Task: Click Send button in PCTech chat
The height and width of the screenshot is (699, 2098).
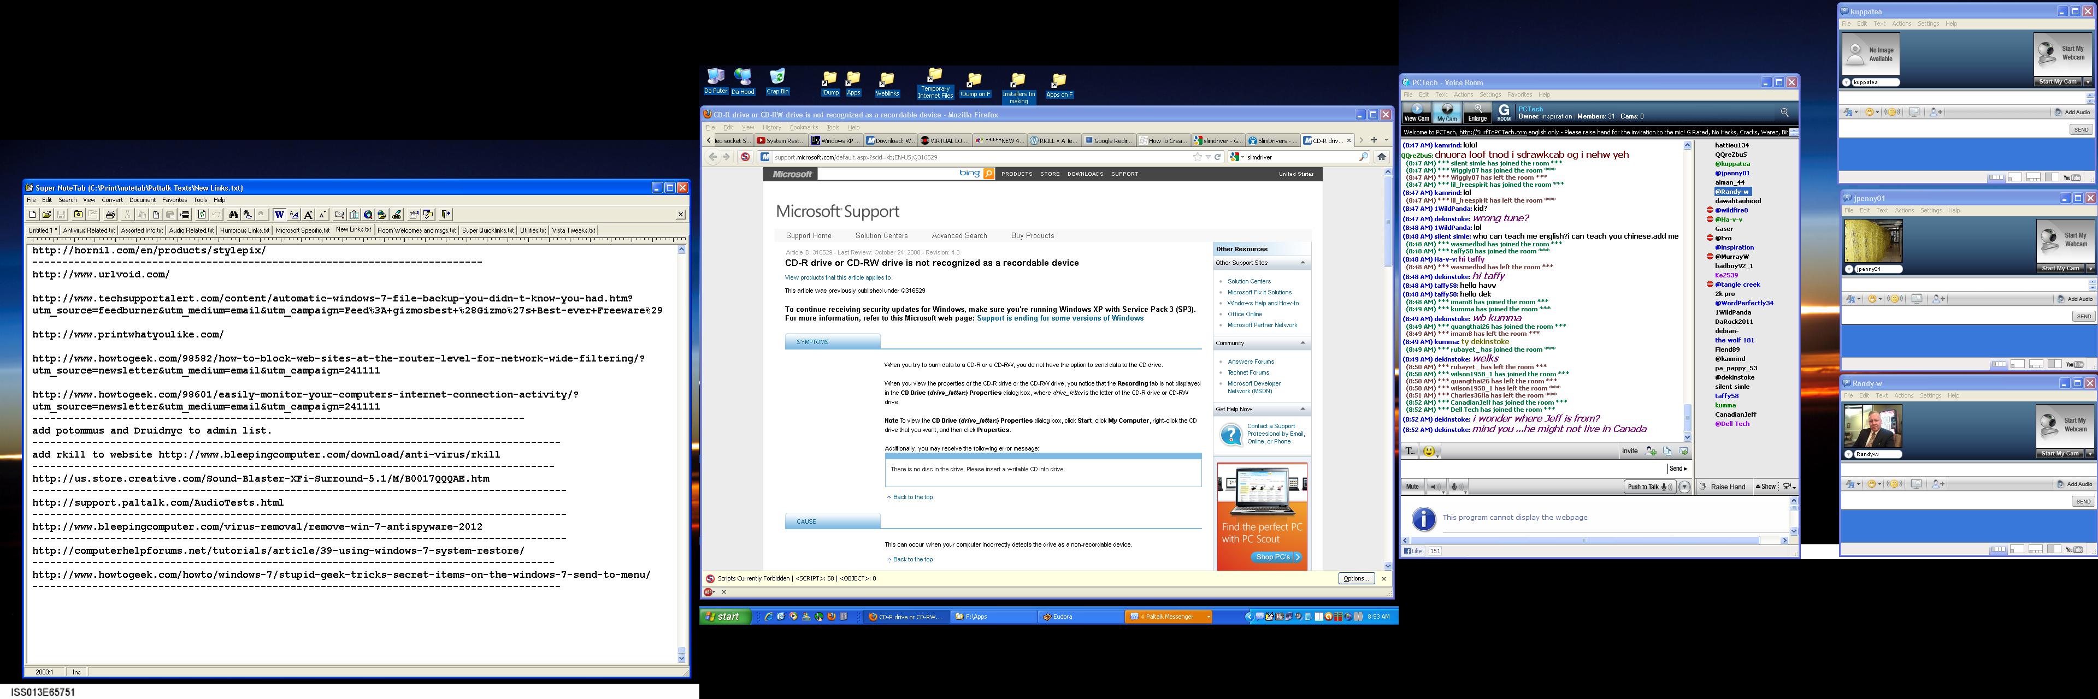Action: [1678, 469]
